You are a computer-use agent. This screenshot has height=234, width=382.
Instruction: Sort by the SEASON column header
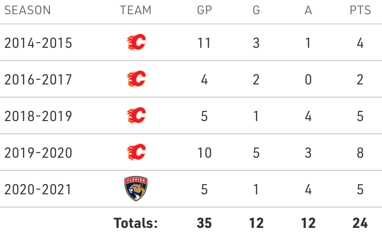tap(28, 10)
